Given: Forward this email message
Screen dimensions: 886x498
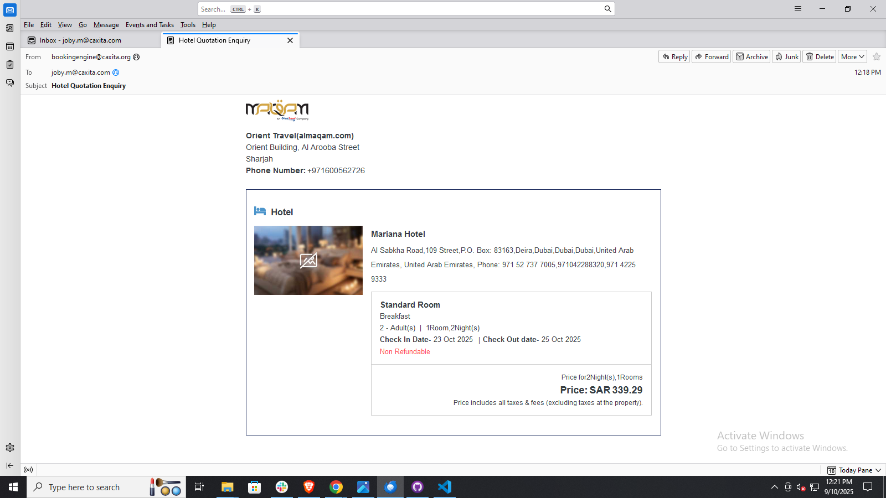Looking at the screenshot, I should click(712, 56).
